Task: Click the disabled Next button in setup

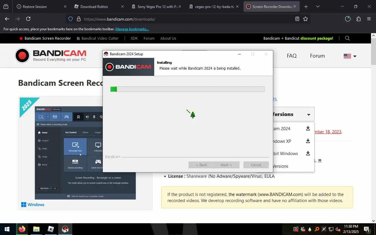Action: [x=226, y=165]
